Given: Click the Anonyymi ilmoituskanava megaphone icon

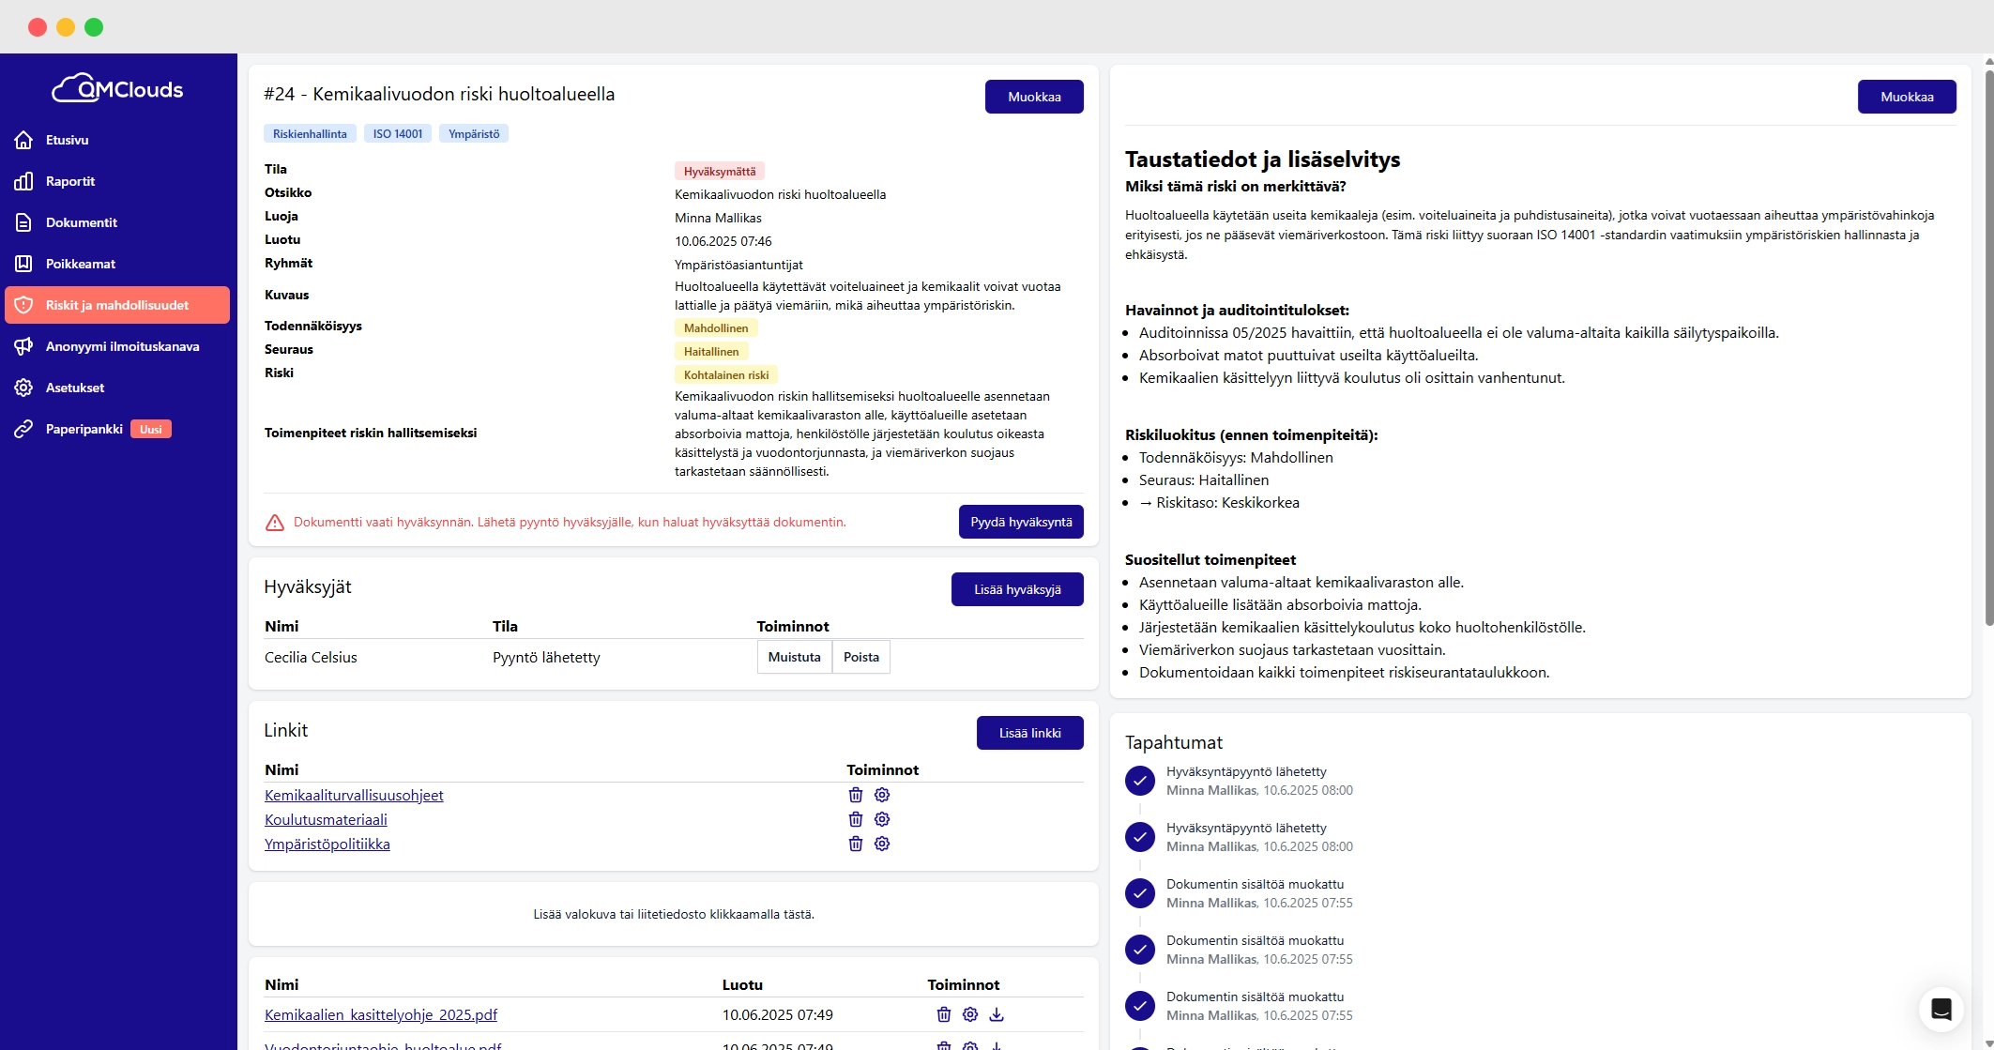Looking at the screenshot, I should point(24,346).
